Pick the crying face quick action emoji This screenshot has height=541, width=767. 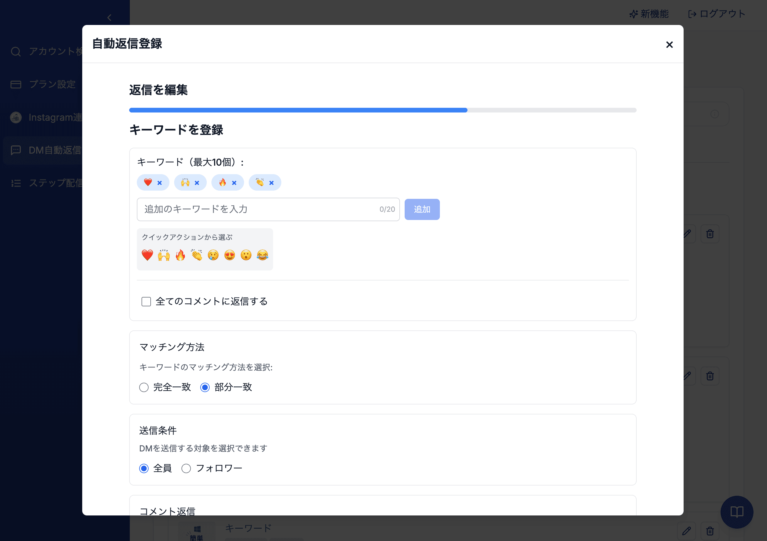[x=213, y=255]
